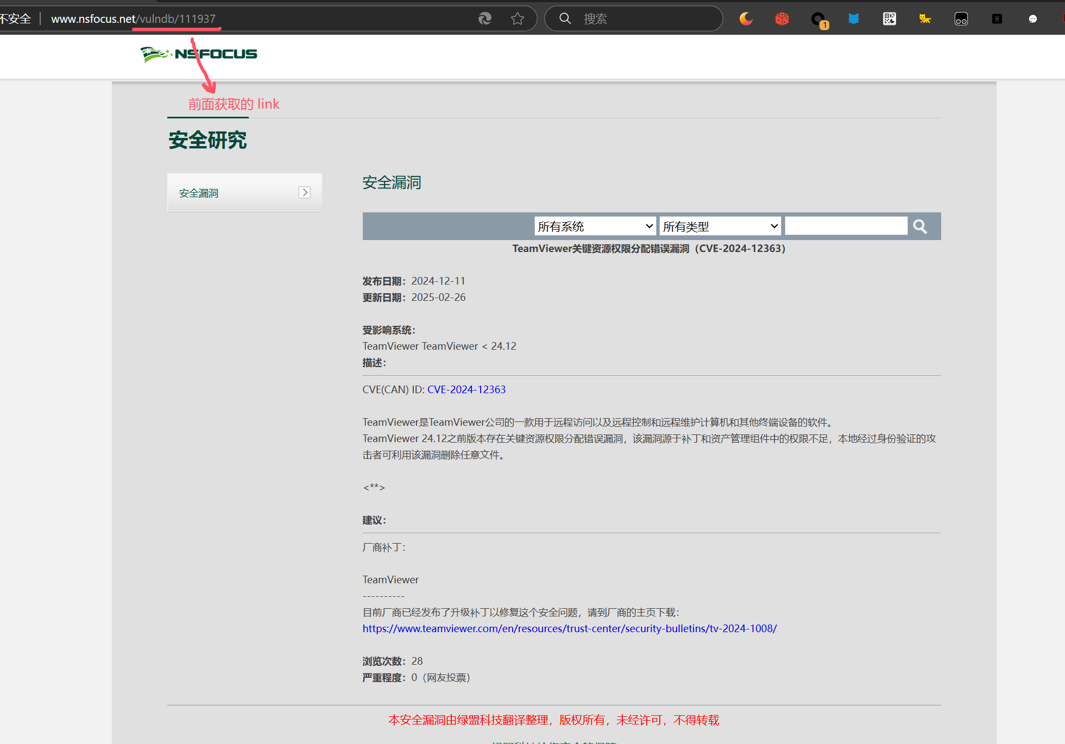The width and height of the screenshot is (1065, 744).
Task: Click the TeamViewer vulnerability title text
Action: pos(649,248)
